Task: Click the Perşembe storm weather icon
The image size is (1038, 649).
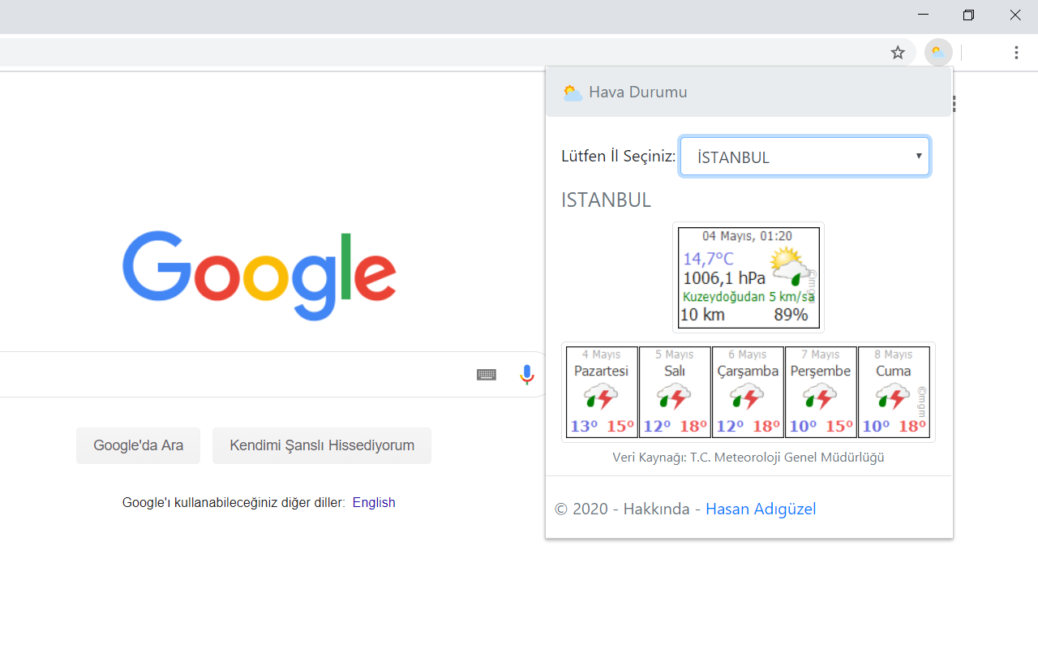Action: pyautogui.click(x=821, y=398)
